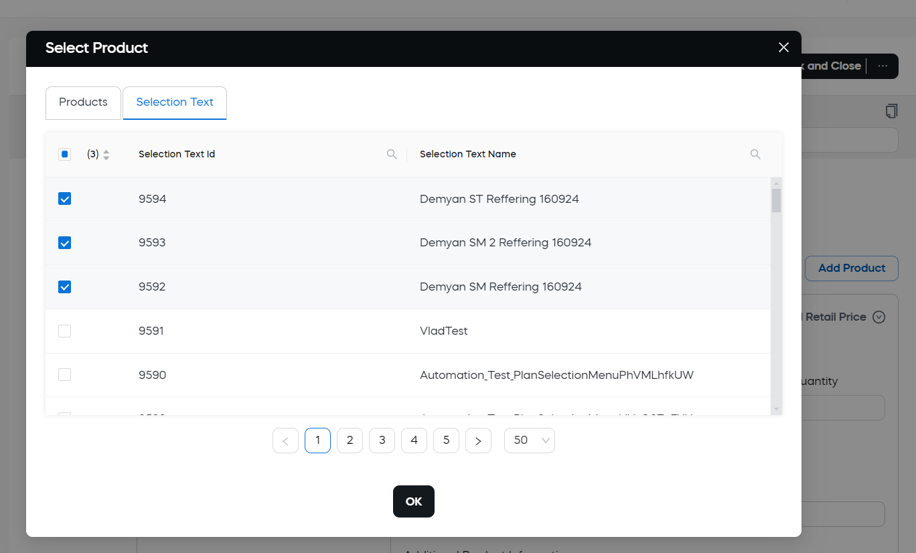Select the Selection Text tab
The image size is (916, 553).
[x=175, y=103]
